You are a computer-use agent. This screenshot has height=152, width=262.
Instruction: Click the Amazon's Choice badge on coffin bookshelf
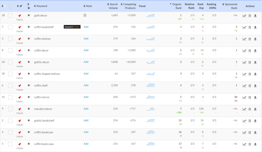72,26
